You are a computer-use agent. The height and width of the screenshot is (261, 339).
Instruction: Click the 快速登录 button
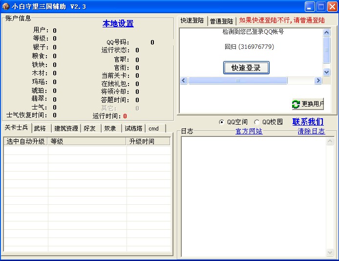[x=246, y=67]
